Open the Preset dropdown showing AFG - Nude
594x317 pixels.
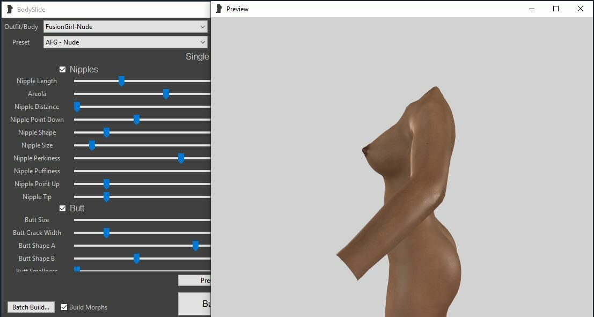pyautogui.click(x=126, y=42)
